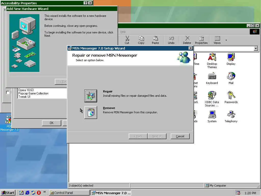Click the Paste toolbar icon in Control Panel

coord(155,40)
